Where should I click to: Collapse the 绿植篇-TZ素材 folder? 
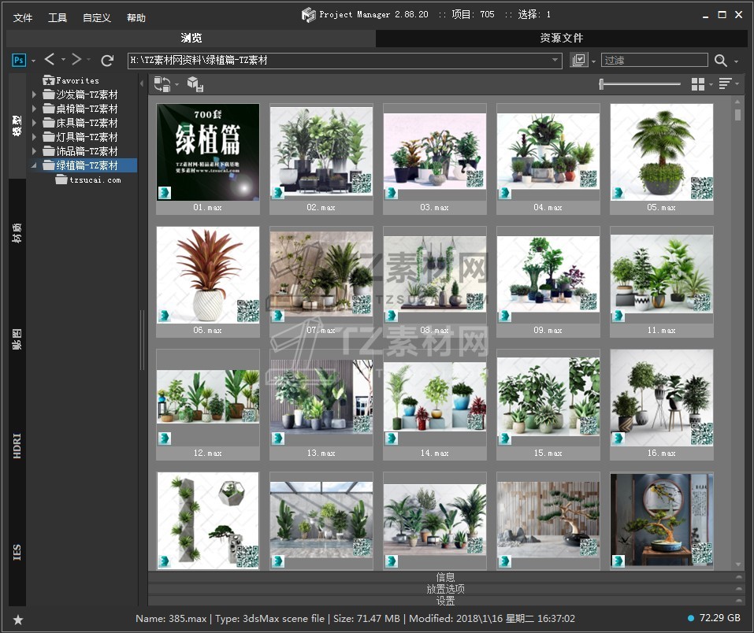[34, 165]
